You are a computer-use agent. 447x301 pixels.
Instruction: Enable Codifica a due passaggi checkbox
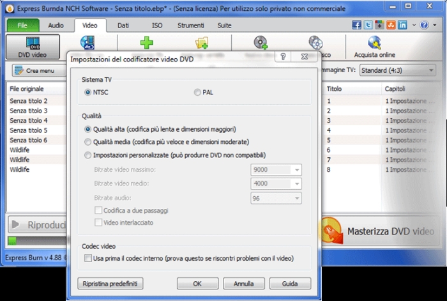[98, 210]
